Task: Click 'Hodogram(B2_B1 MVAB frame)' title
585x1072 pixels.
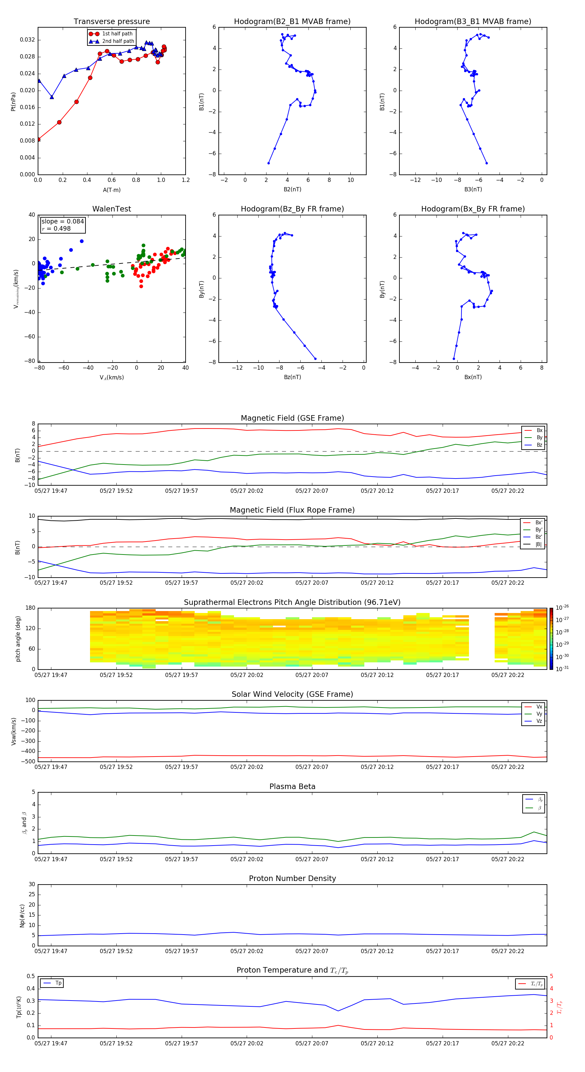Action: click(x=292, y=22)
